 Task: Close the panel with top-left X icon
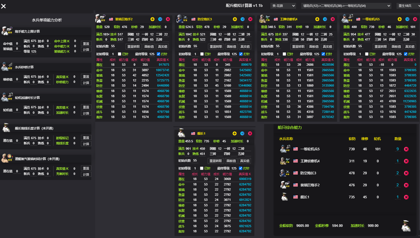[x=3, y=6]
